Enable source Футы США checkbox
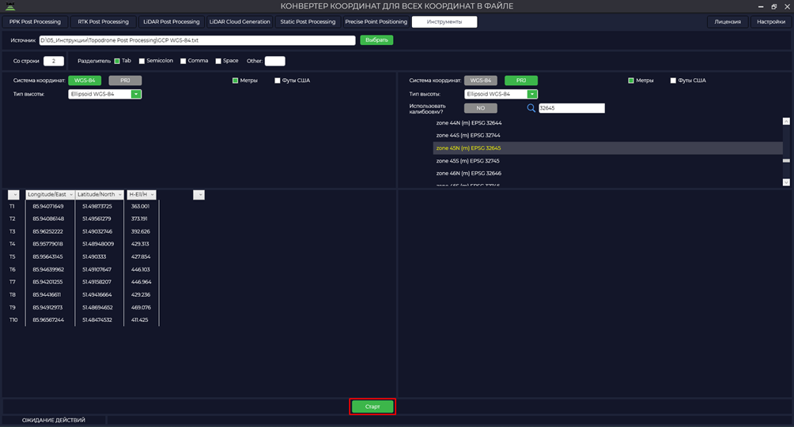The width and height of the screenshot is (794, 427). click(x=277, y=81)
